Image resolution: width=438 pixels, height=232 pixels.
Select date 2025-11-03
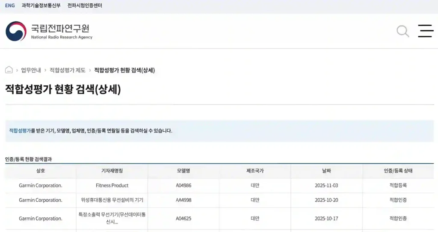[x=326, y=186]
